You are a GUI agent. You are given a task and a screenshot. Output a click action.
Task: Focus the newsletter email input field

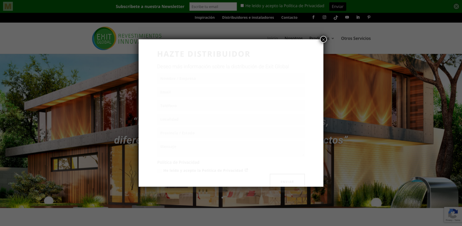pyautogui.click(x=213, y=7)
